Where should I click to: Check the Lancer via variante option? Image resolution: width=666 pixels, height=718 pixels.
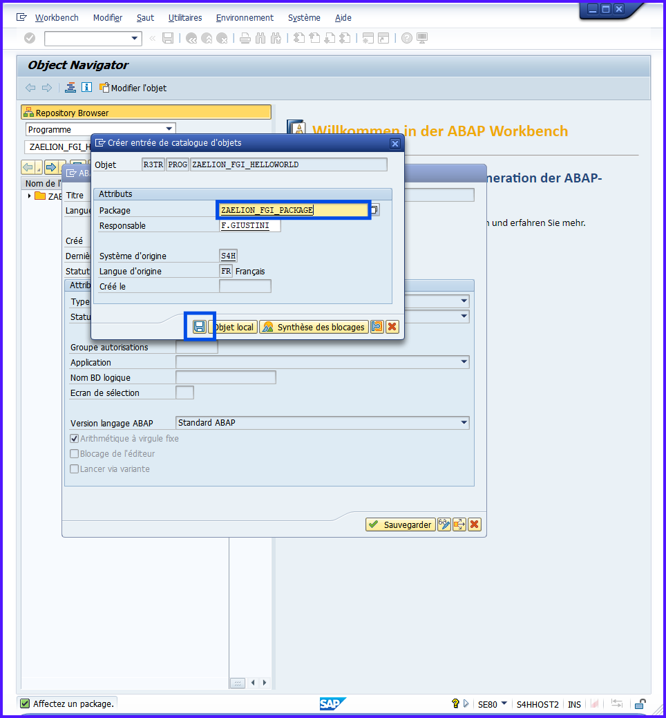75,469
